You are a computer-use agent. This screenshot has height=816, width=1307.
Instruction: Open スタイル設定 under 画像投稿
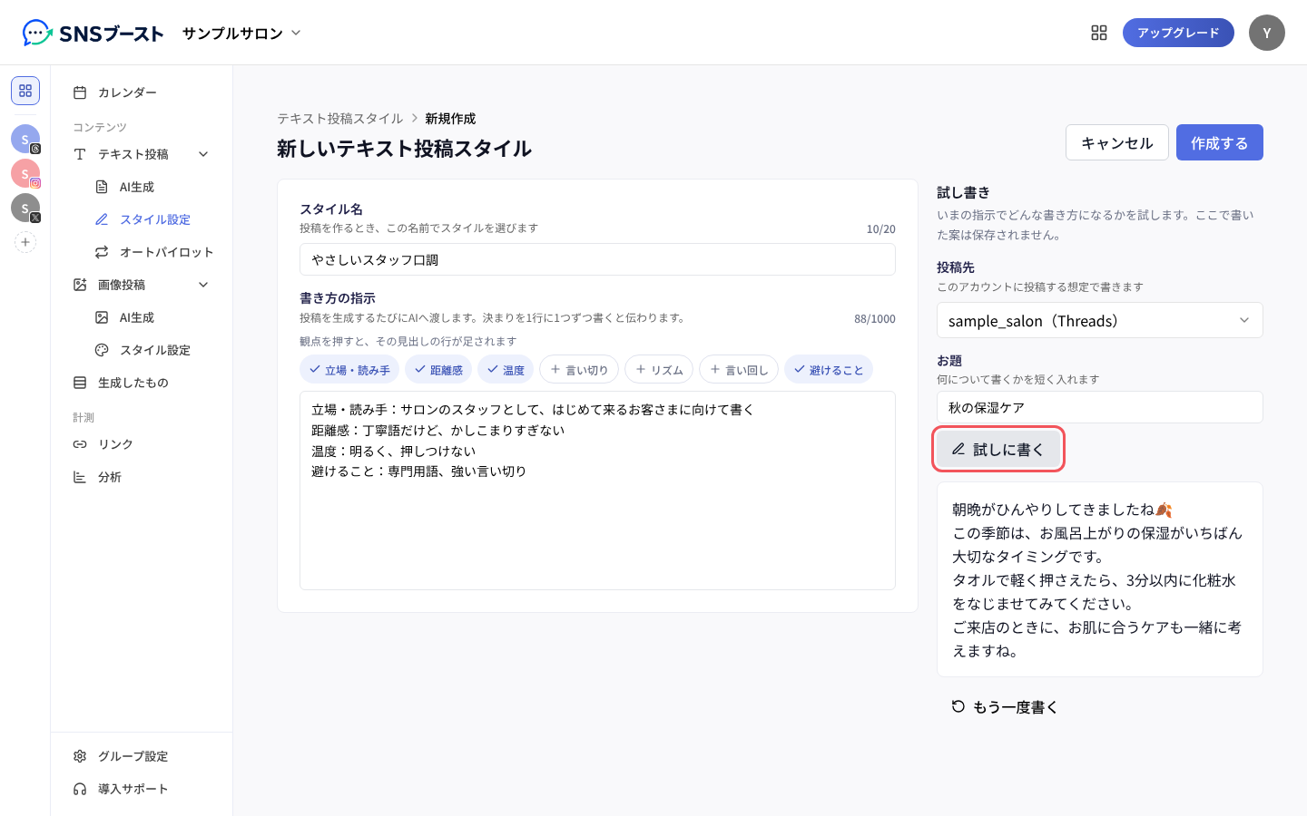152,350
